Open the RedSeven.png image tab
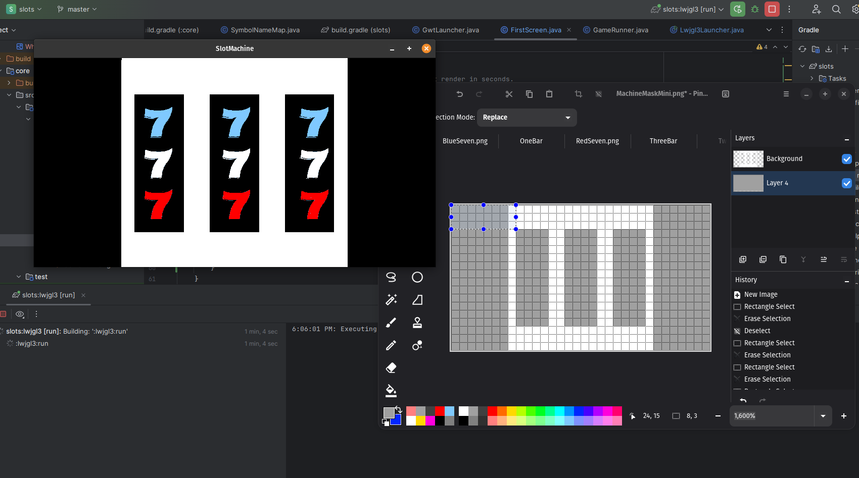This screenshot has height=478, width=859. [x=597, y=141]
